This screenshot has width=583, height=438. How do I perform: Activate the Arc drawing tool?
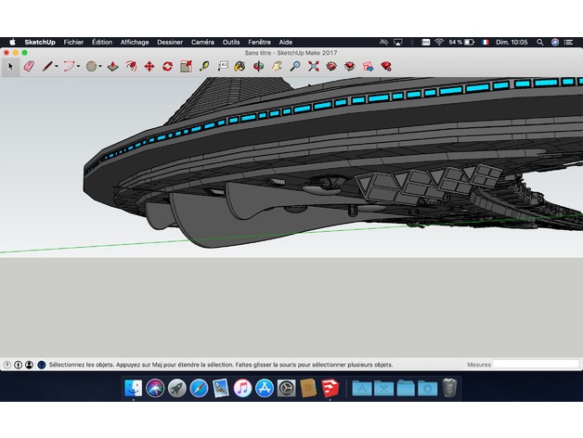(x=69, y=67)
